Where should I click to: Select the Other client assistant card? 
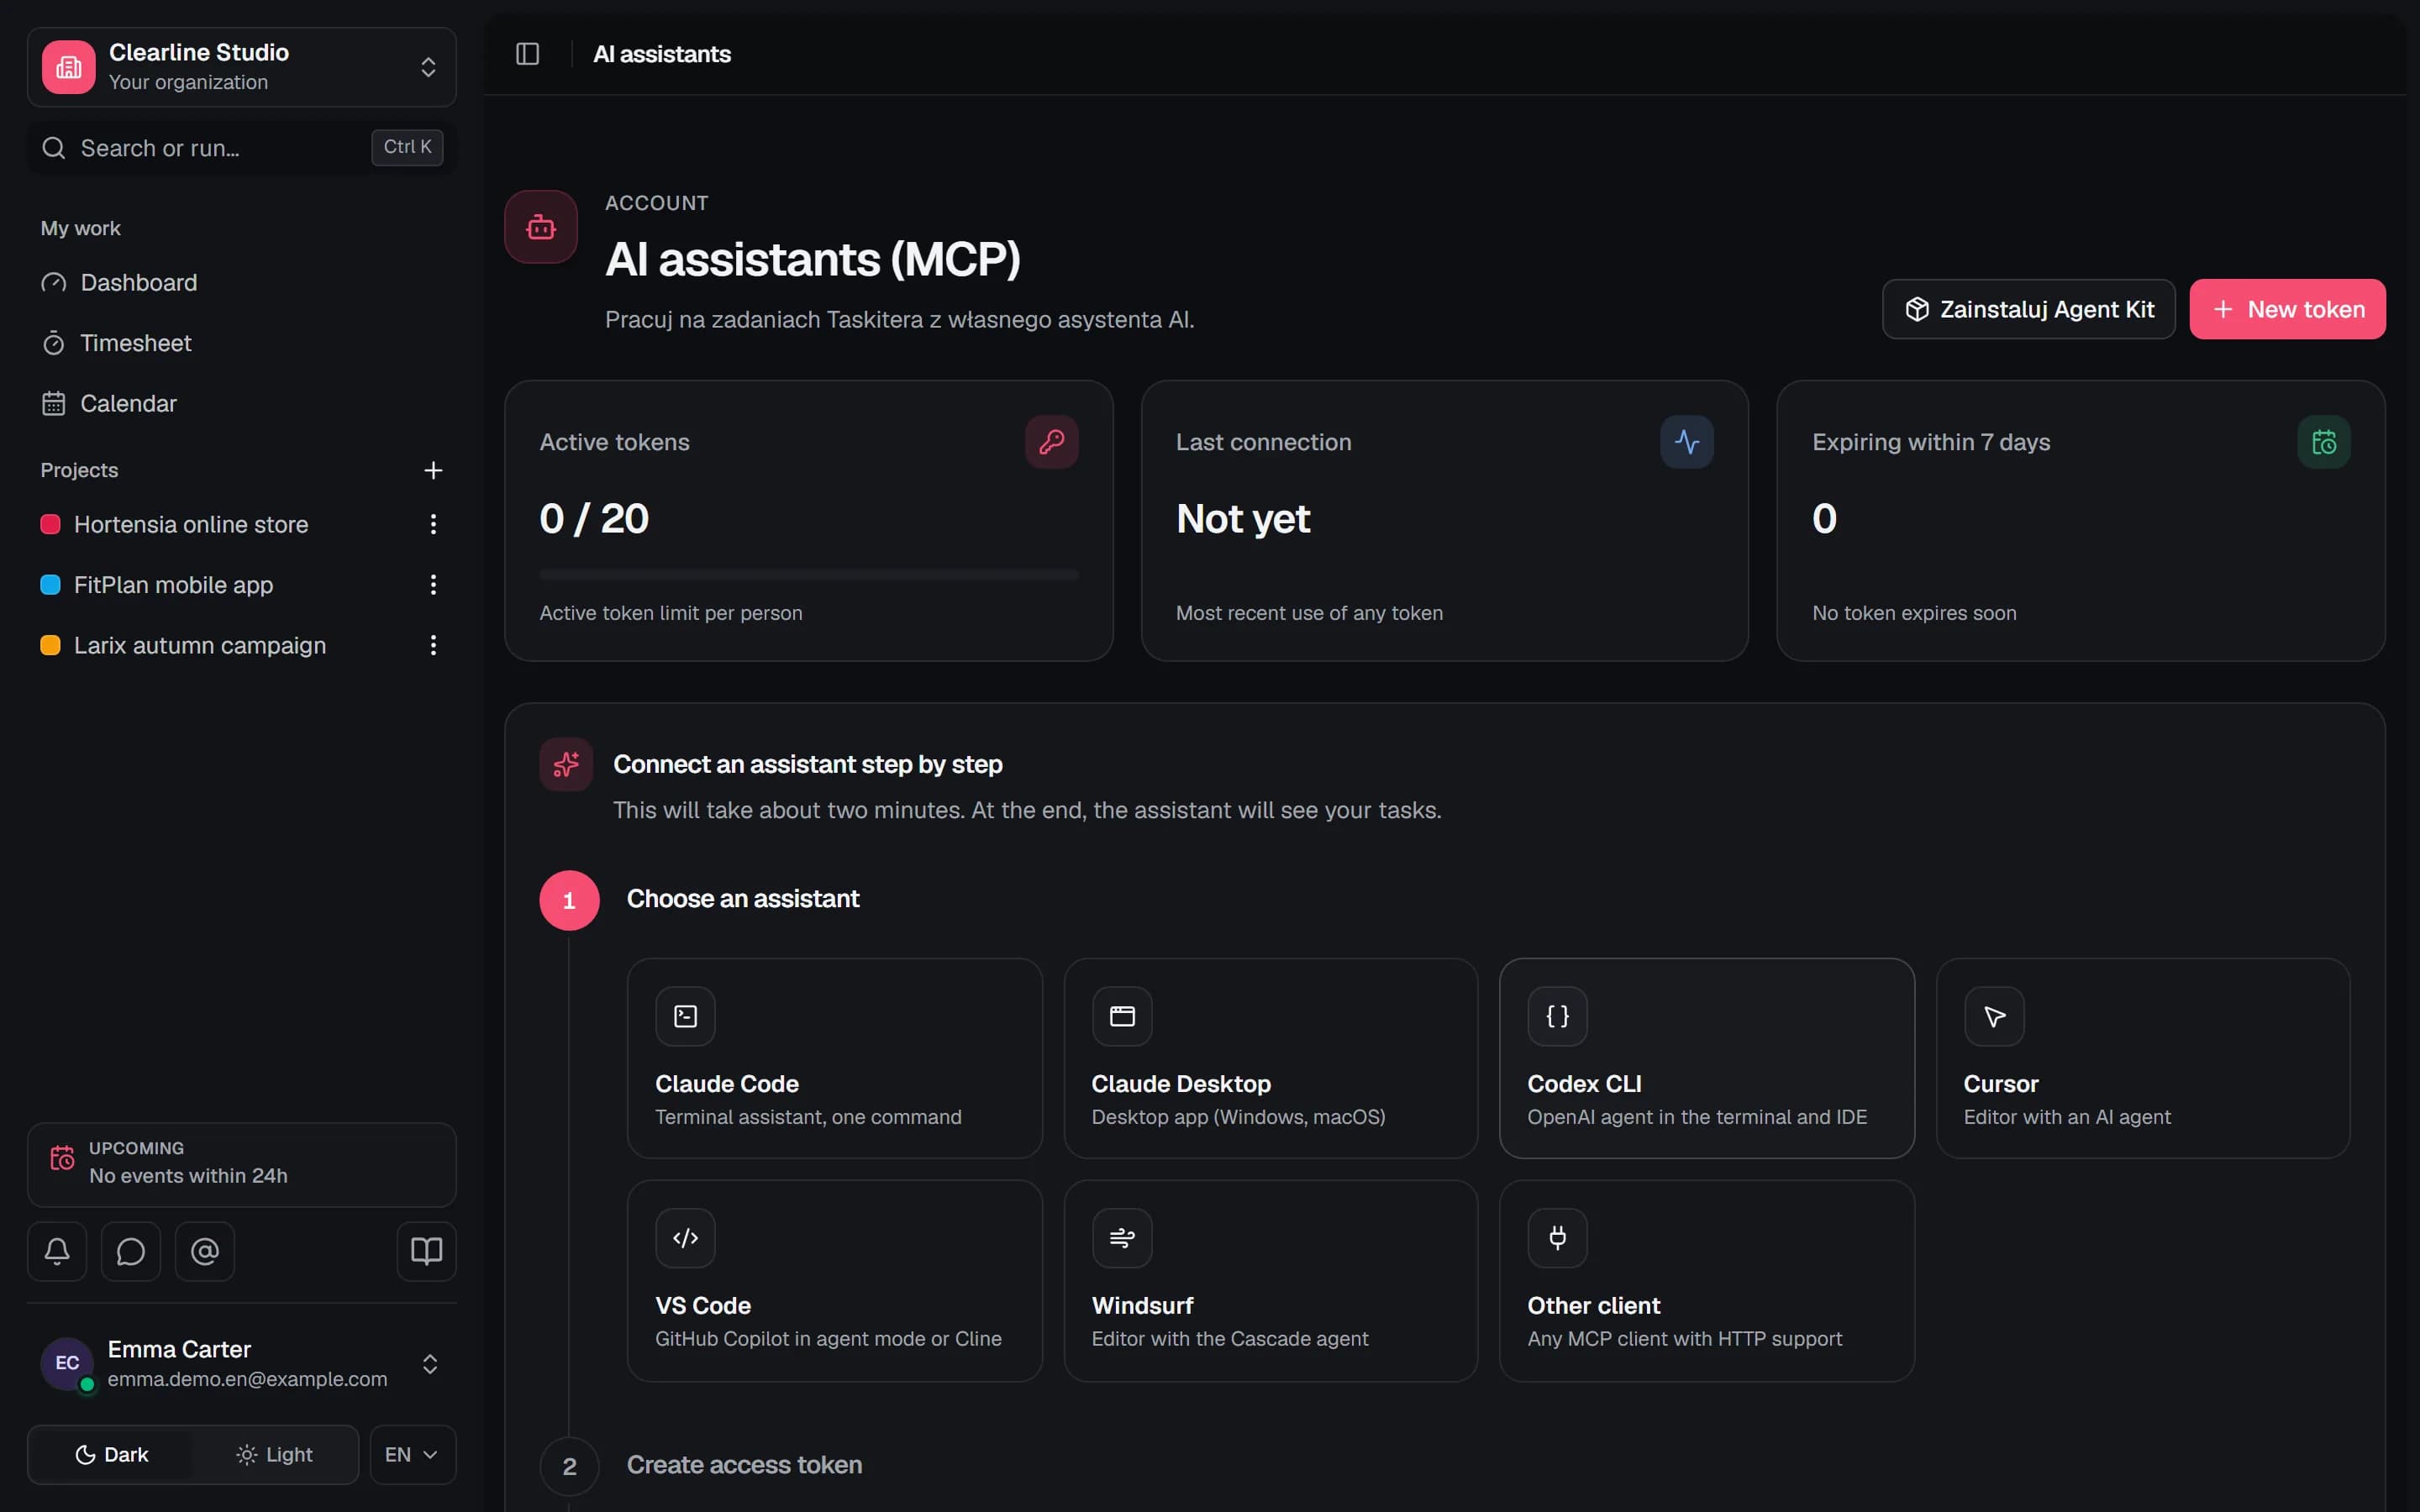[x=1707, y=1281]
